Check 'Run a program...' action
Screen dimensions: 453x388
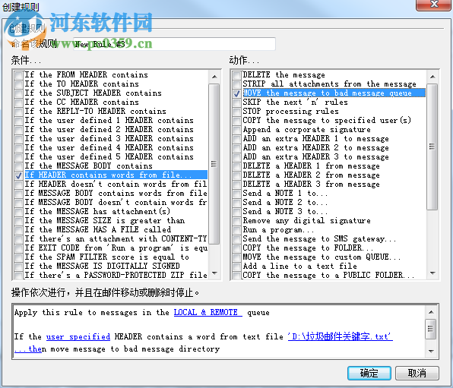pos(236,230)
